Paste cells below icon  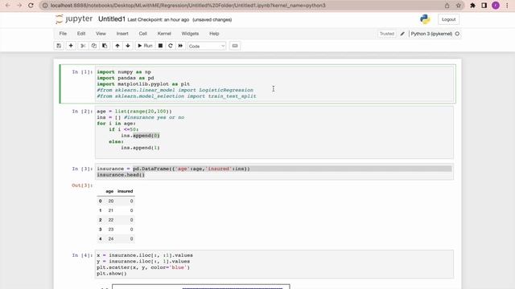(105, 46)
